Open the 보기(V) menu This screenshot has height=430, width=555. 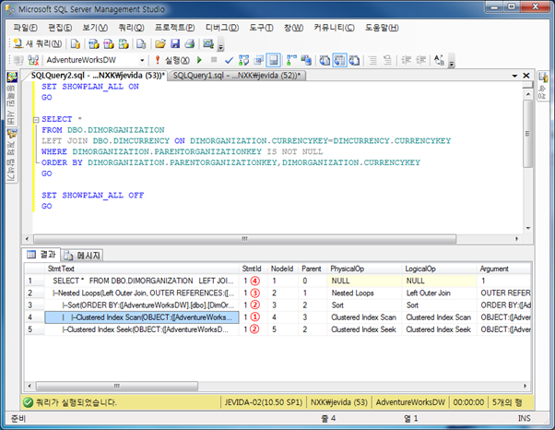coord(95,28)
